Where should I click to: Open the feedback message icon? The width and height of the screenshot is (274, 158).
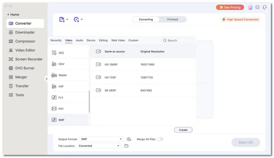point(258,7)
